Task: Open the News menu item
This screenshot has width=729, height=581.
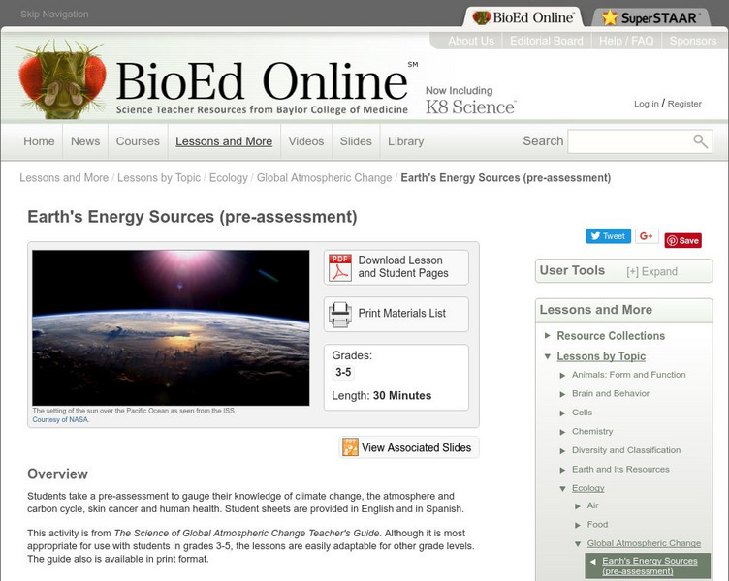Action: 85,141
